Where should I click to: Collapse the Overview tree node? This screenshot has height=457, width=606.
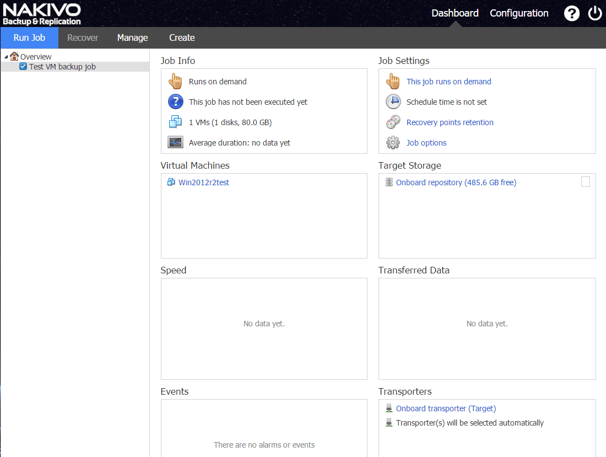coord(6,57)
